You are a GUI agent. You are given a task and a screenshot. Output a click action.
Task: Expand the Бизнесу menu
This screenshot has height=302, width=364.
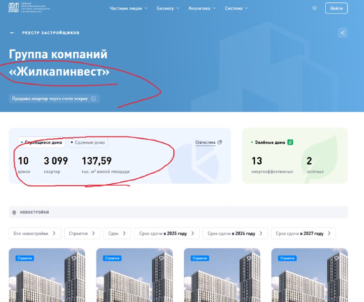[168, 8]
